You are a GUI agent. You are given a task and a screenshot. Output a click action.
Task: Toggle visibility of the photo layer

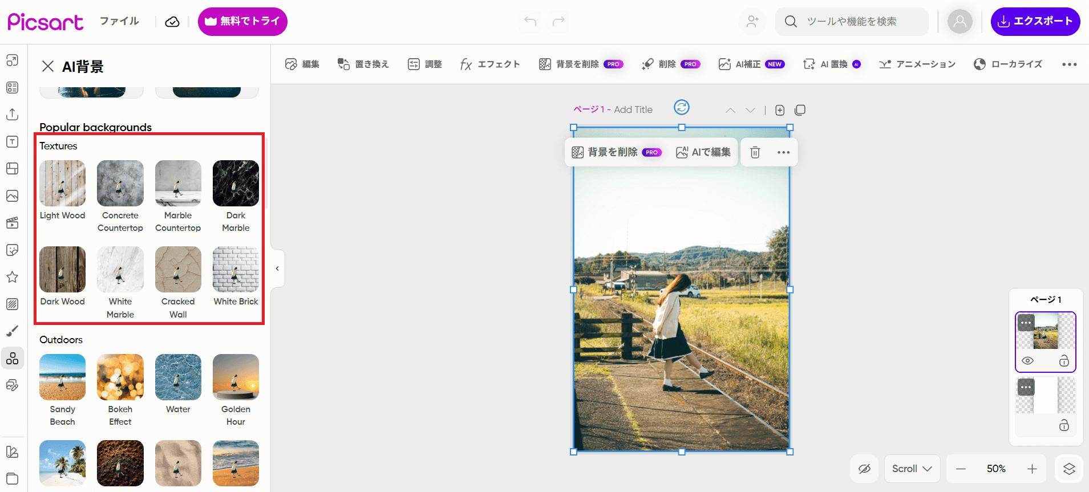[1027, 361]
